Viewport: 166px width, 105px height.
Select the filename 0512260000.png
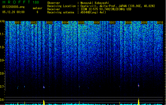13,7
